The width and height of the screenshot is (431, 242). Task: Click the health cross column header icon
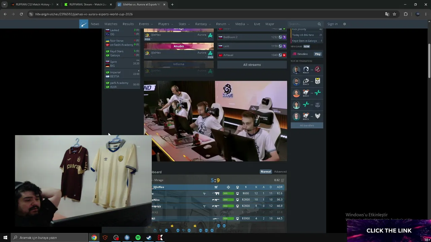(x=228, y=187)
